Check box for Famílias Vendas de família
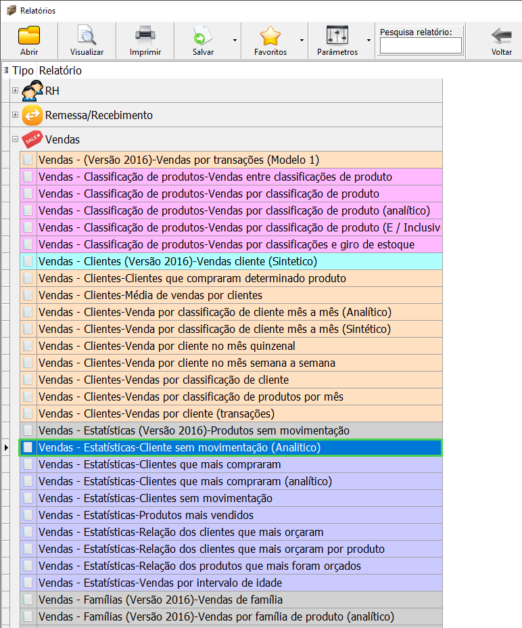The height and width of the screenshot is (628, 522). (x=28, y=600)
